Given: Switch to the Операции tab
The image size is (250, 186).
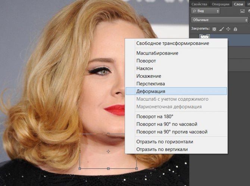Looking at the screenshot, I should 221,4.
